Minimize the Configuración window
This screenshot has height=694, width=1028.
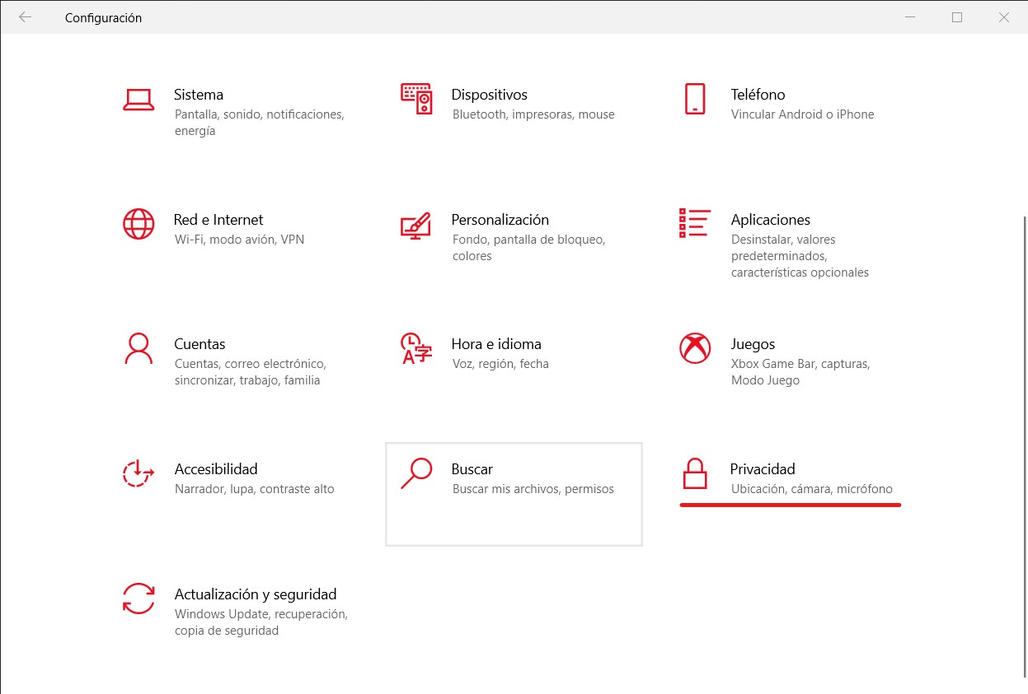tap(909, 17)
